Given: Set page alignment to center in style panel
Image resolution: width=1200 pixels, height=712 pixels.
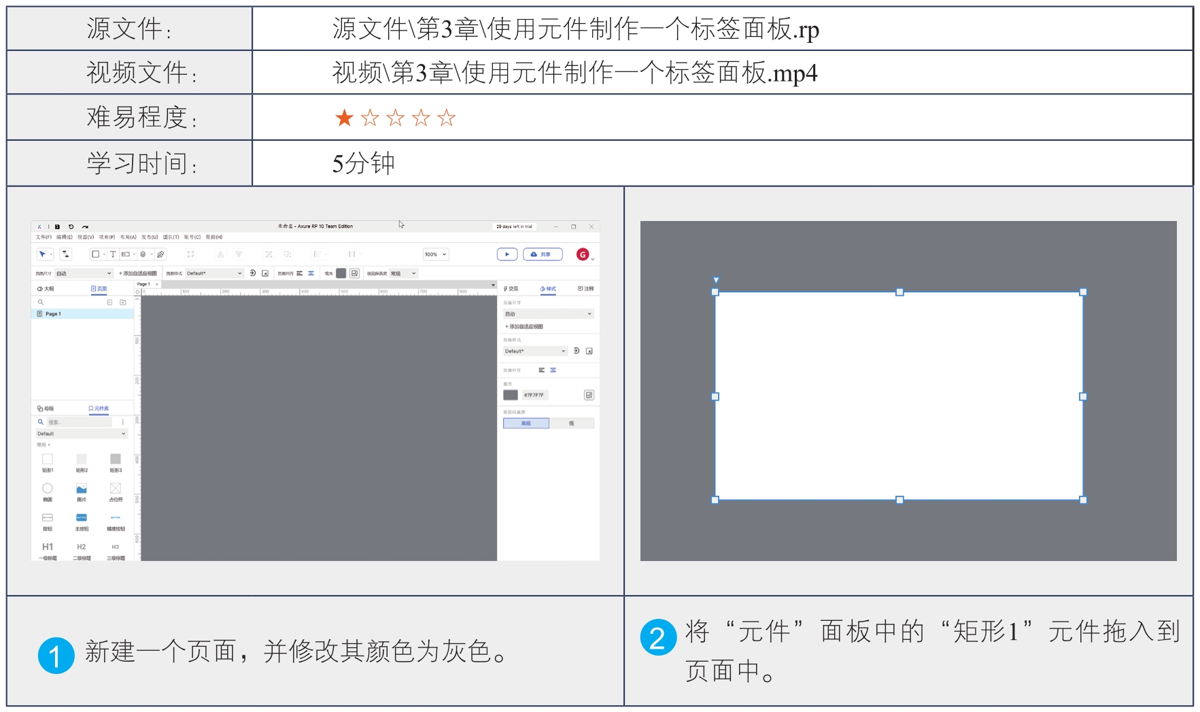Looking at the screenshot, I should coord(553,370).
